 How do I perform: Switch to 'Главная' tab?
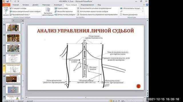(16, 5)
